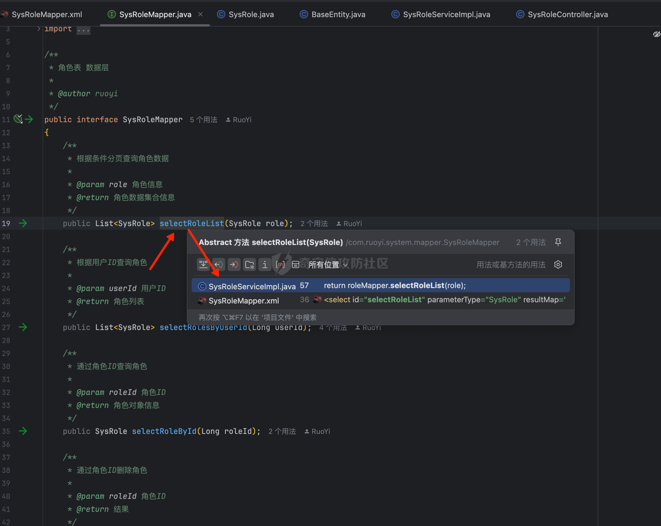The image size is (661, 526).
Task: Switch to BaseEntity.java tab
Action: pos(338,14)
